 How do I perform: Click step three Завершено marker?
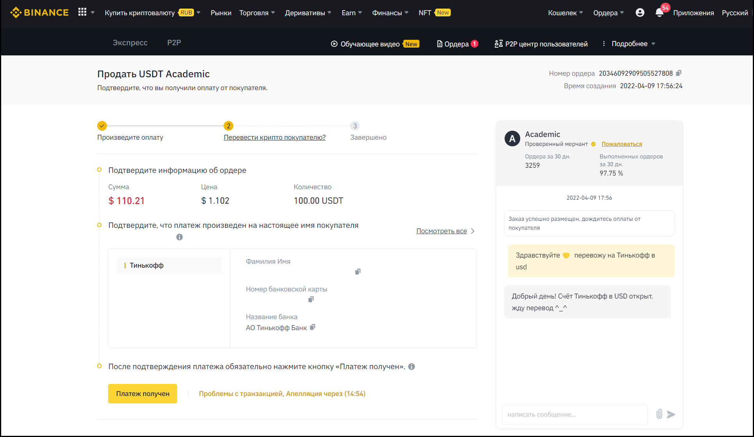click(x=355, y=126)
